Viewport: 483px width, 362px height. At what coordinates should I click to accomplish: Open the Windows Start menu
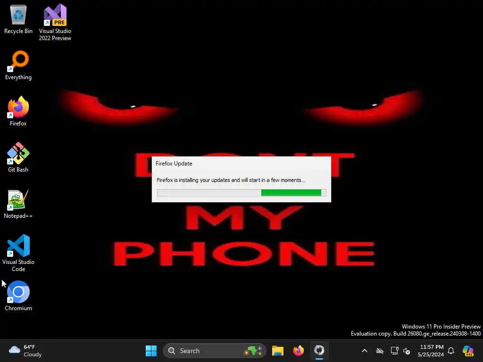click(x=151, y=351)
